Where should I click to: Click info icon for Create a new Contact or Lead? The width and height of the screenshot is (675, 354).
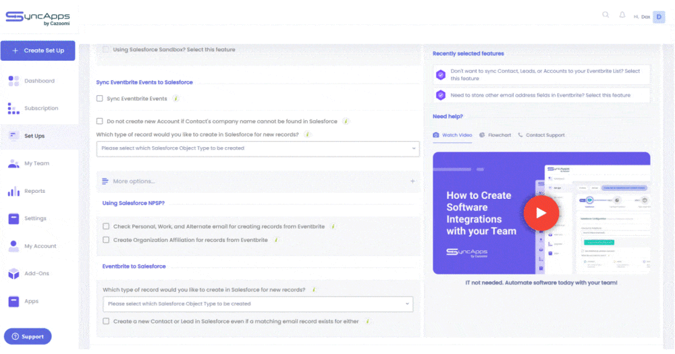(x=367, y=322)
